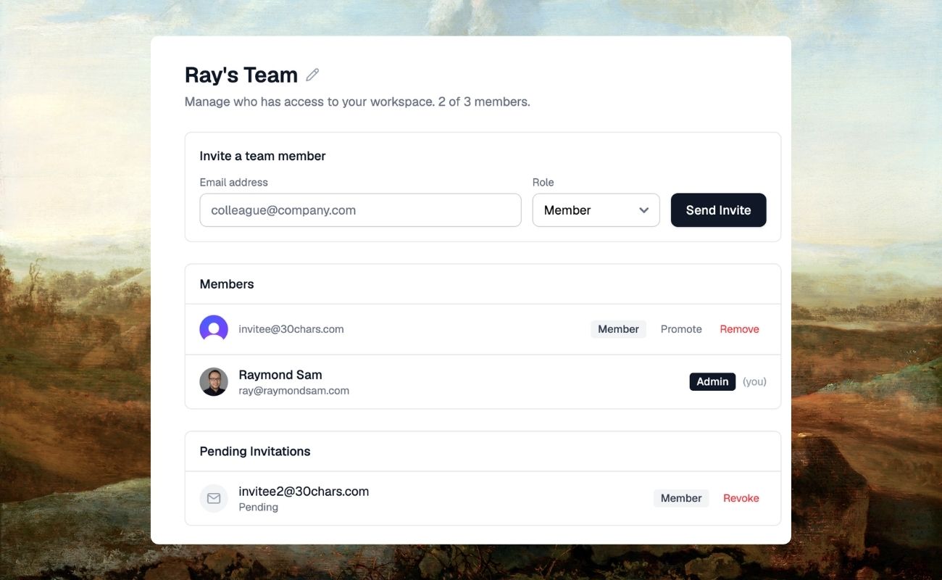This screenshot has height=580, width=942.
Task: Focus the Email address input field
Action: (360, 210)
